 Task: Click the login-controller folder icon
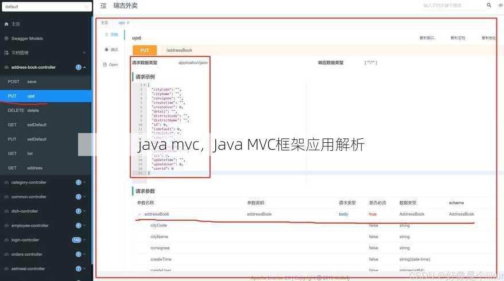(6, 240)
